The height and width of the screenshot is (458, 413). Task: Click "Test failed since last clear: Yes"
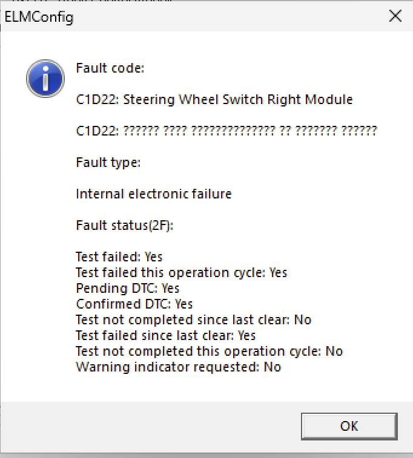pyautogui.click(x=166, y=335)
